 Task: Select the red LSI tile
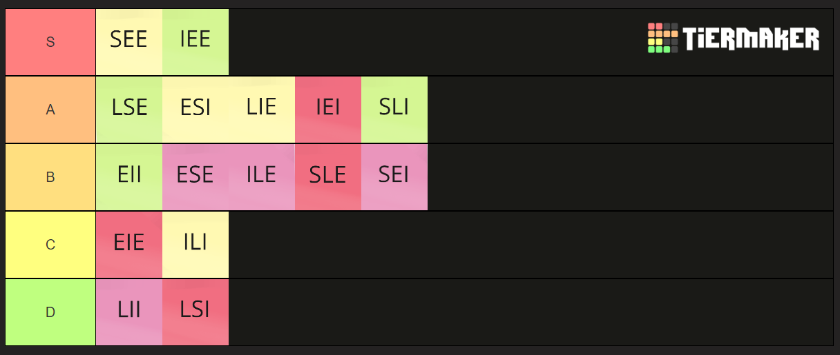(195, 312)
